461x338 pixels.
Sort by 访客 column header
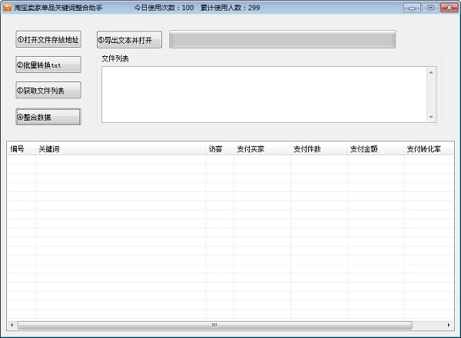click(220, 149)
